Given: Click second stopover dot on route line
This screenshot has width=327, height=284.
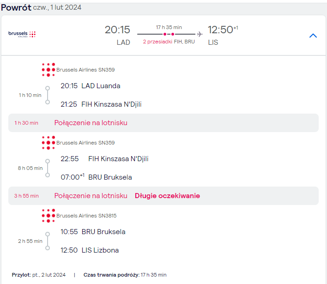Looking at the screenshot, I should coord(172,34).
